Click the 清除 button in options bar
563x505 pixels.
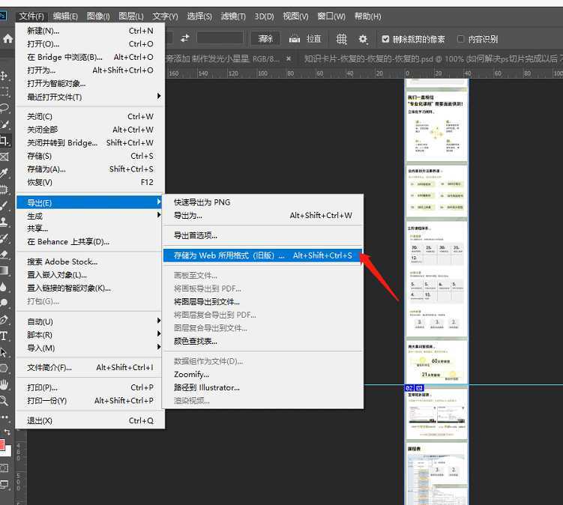pyautogui.click(x=265, y=39)
